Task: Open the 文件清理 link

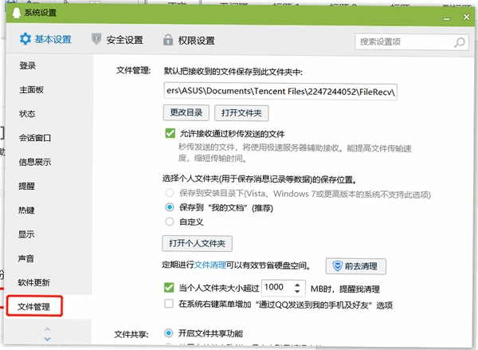Action: pyautogui.click(x=210, y=265)
